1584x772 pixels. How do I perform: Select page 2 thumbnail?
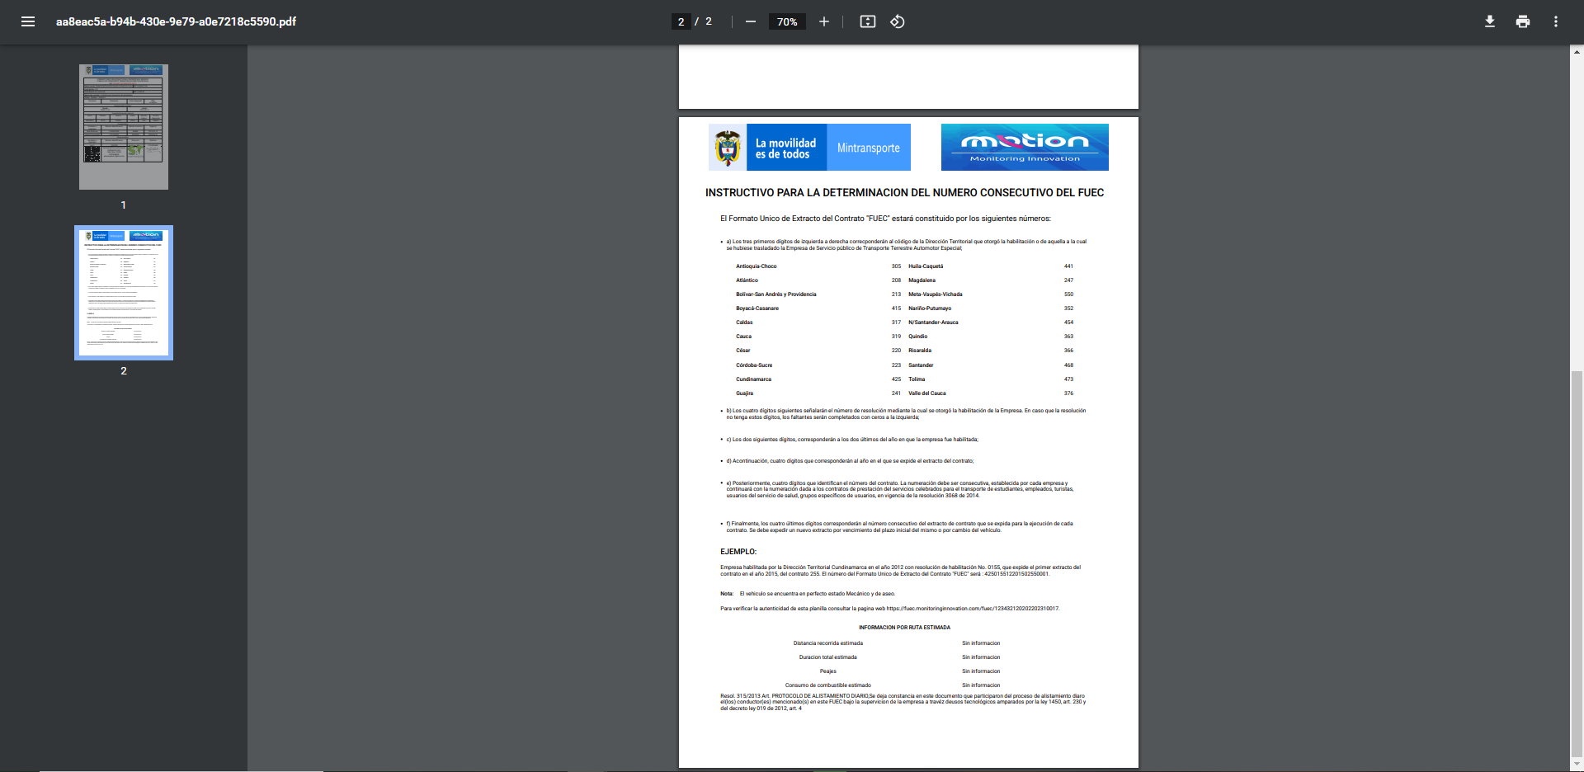(x=124, y=293)
